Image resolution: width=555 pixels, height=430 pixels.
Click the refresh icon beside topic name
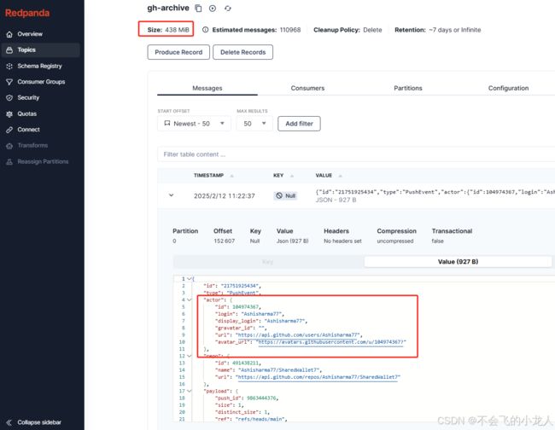coord(228,9)
